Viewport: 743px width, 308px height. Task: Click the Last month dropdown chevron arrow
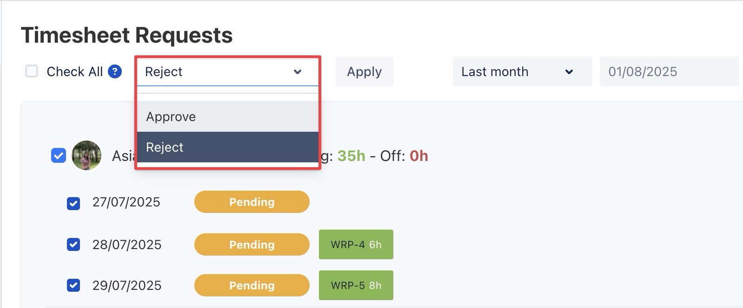click(569, 72)
